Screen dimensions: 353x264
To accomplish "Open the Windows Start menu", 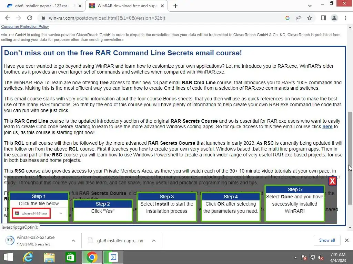I will [x=8, y=257].
